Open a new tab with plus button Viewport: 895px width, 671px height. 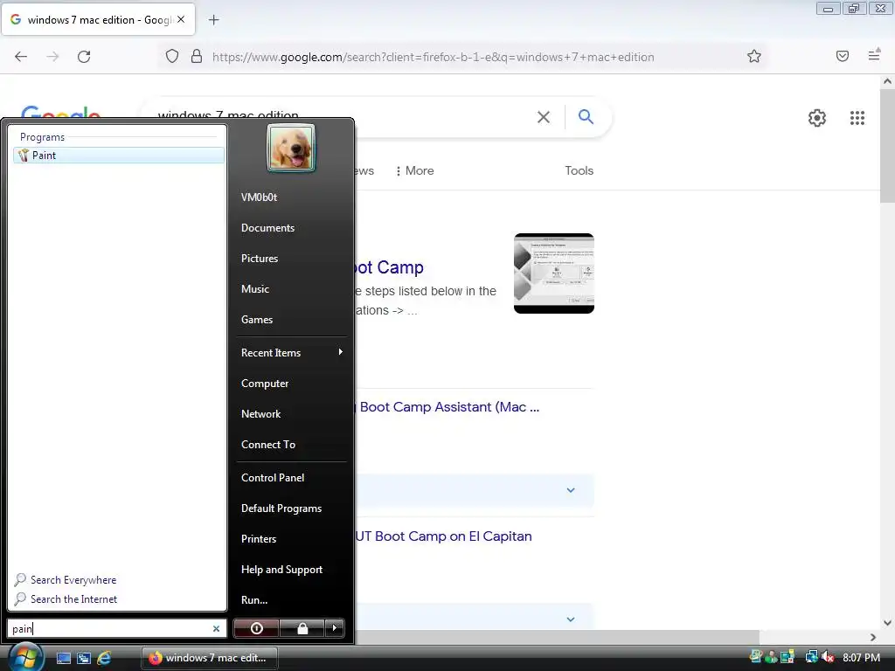tap(213, 20)
